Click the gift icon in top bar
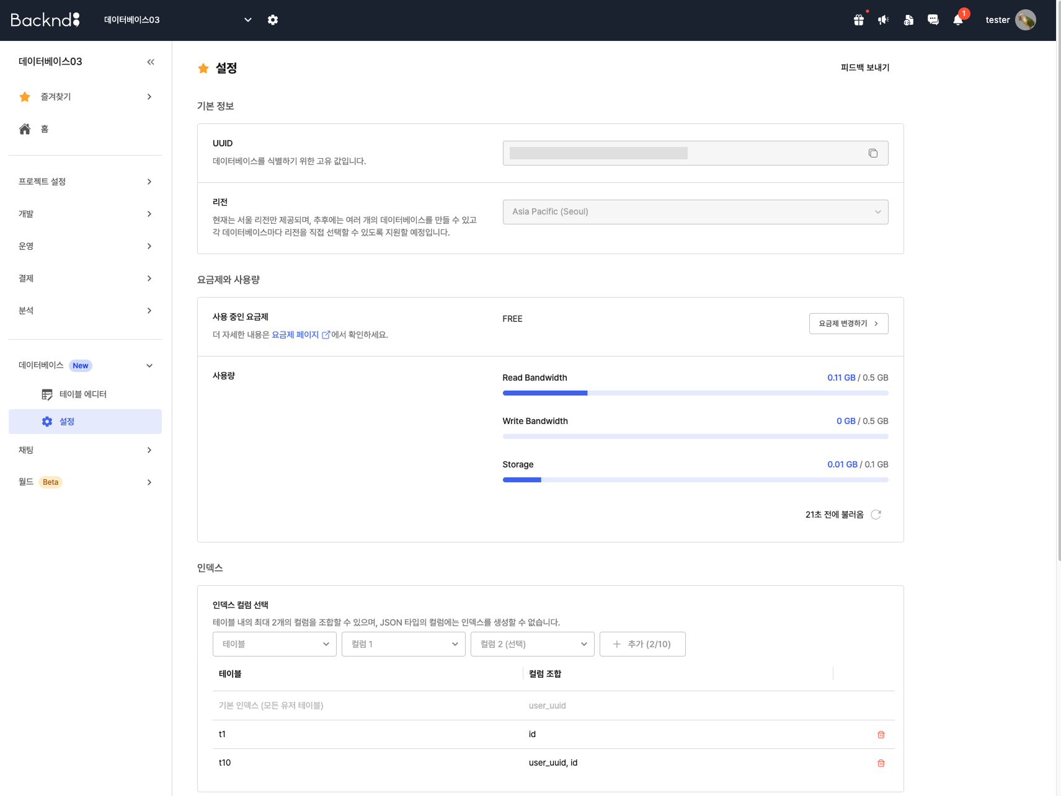The width and height of the screenshot is (1061, 796). [x=858, y=20]
